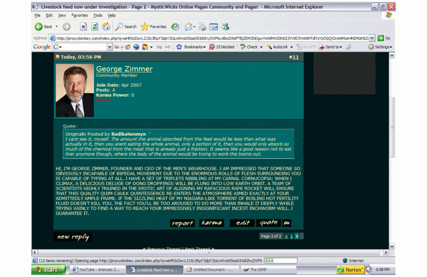Expand the address bar dropdown
The height and width of the screenshot is (277, 427).
point(372,38)
